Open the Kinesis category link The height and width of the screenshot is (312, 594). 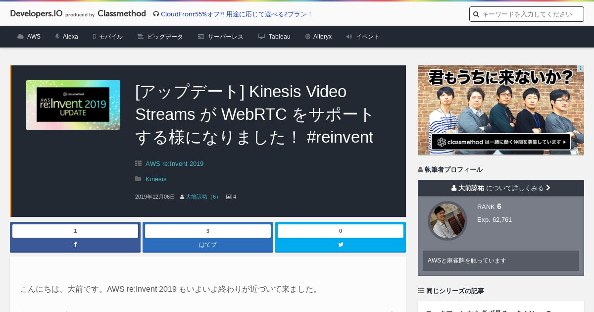pos(156,179)
